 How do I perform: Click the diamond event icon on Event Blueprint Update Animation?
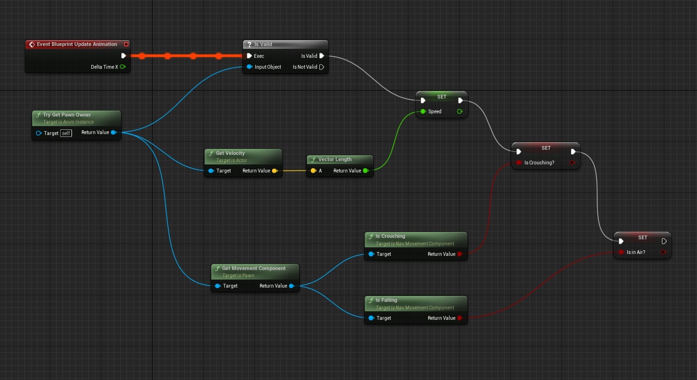[x=32, y=44]
